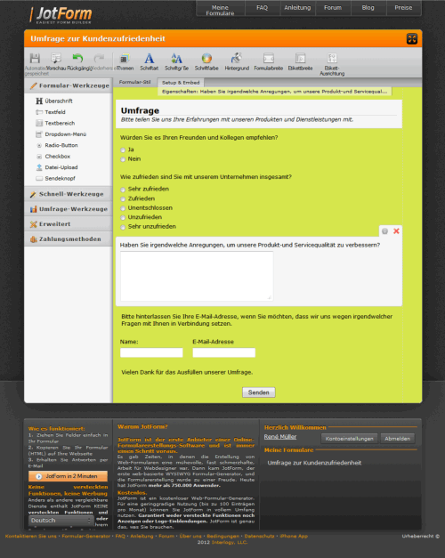Open the Vorschau preview icon
This screenshot has height=558, width=445.
click(x=56, y=58)
